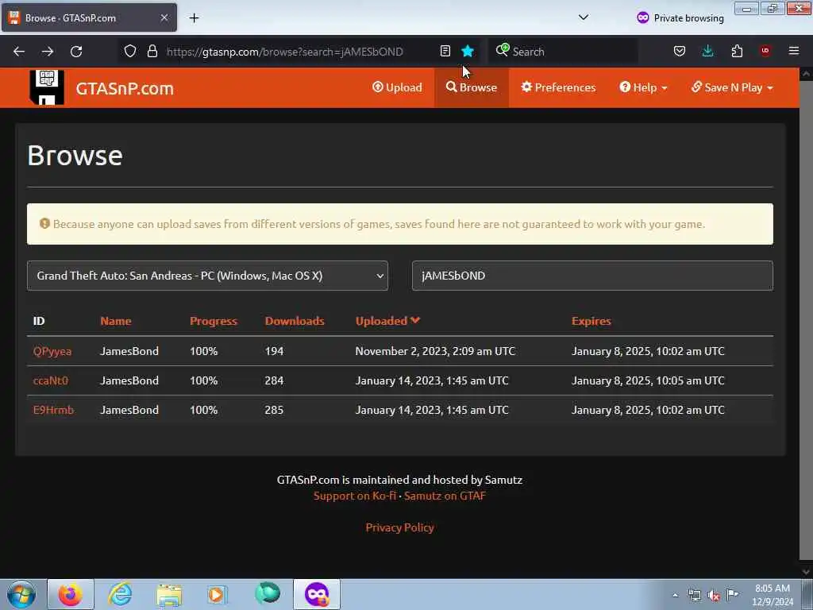The height and width of the screenshot is (610, 813).
Task: Reload the current page
Action: click(x=76, y=52)
